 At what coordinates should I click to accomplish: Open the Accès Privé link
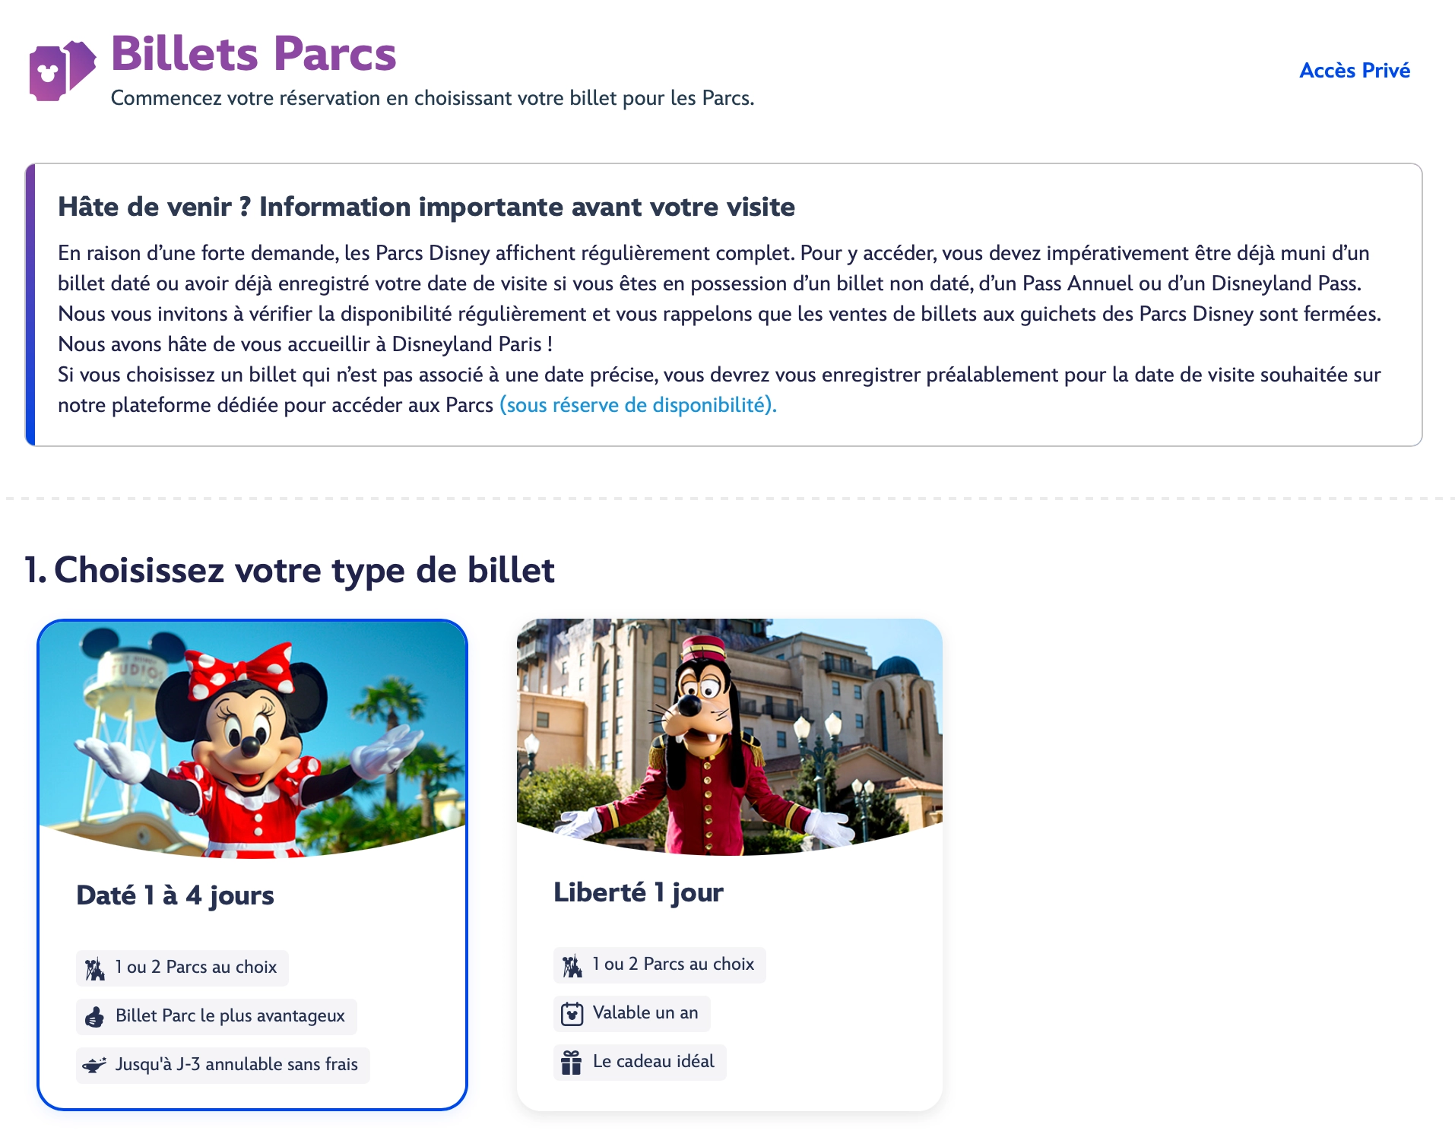tap(1354, 71)
